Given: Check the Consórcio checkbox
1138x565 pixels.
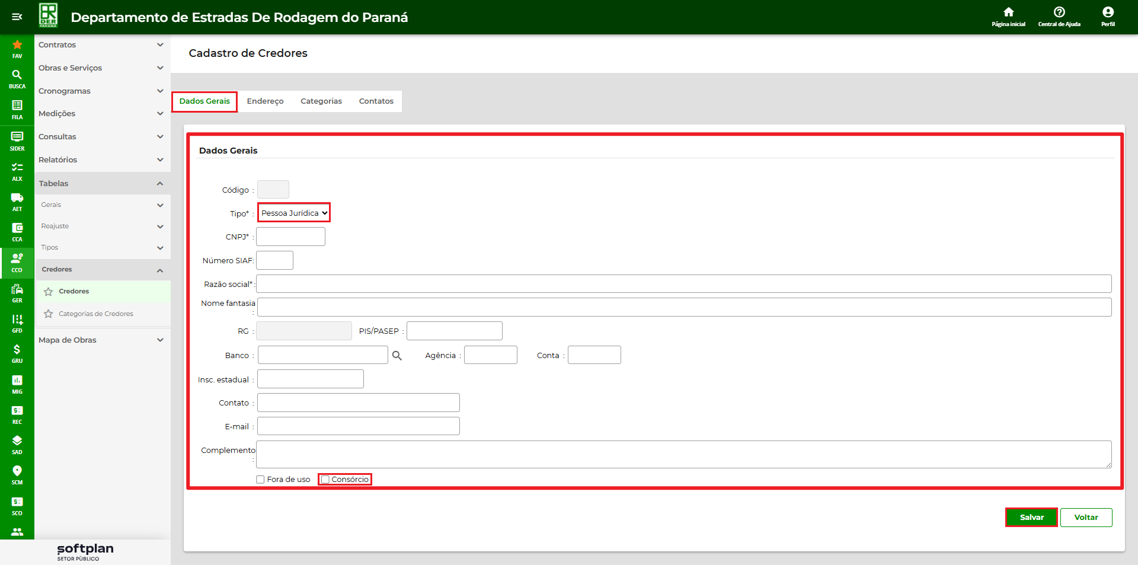Looking at the screenshot, I should pos(325,480).
